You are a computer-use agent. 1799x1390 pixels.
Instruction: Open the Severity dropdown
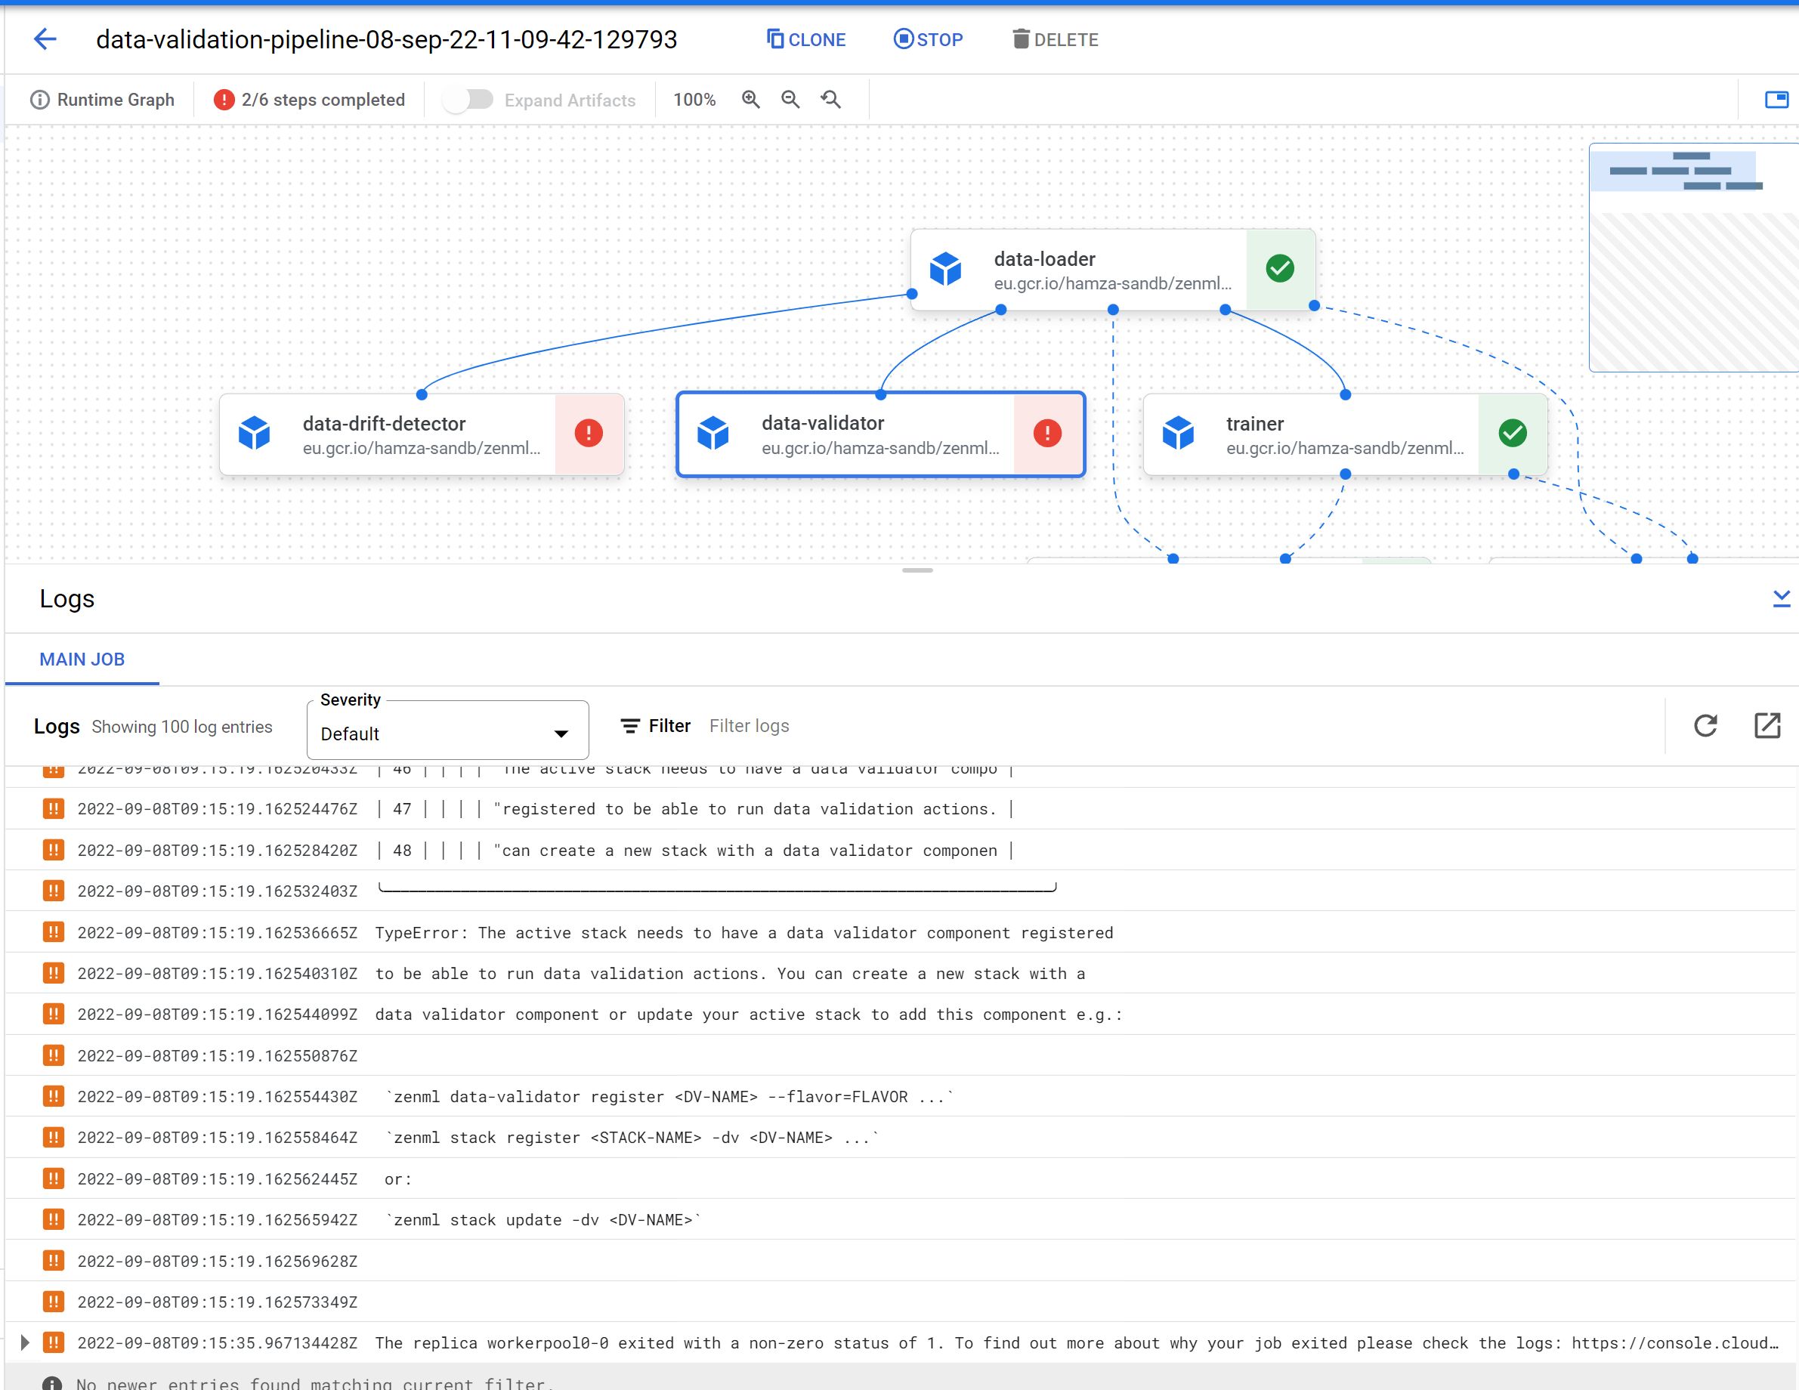tap(447, 732)
